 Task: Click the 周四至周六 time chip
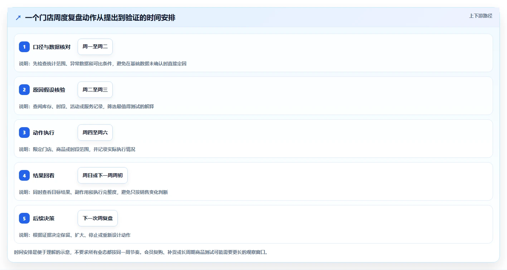click(x=95, y=132)
